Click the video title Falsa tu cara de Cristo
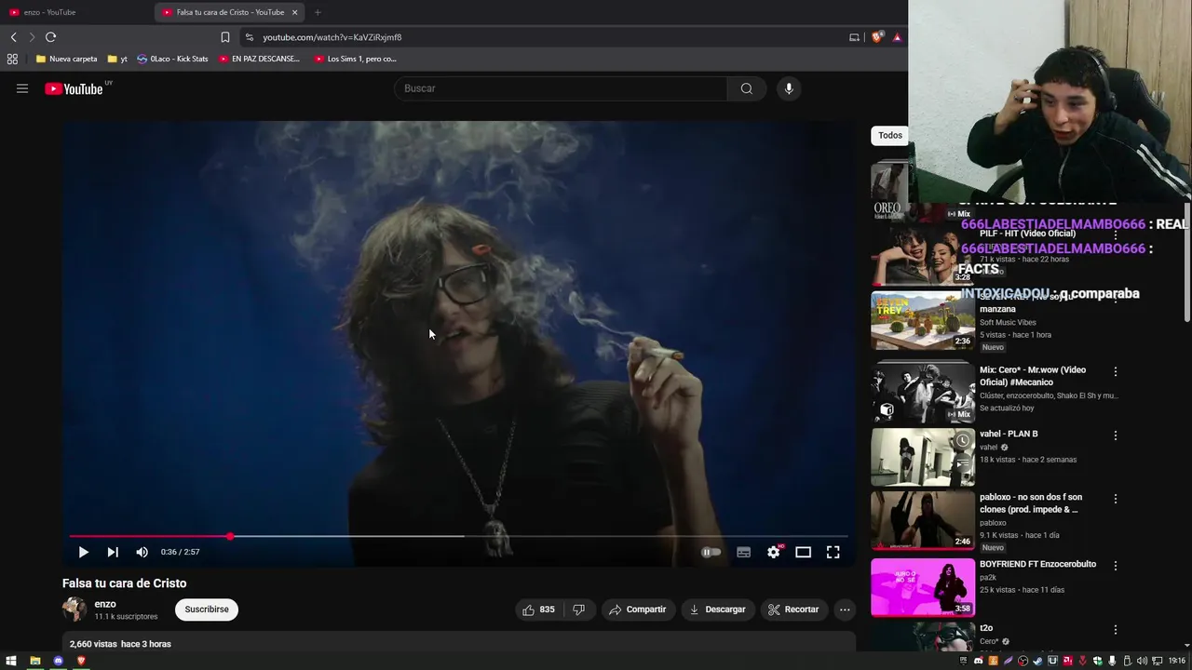 click(x=125, y=583)
